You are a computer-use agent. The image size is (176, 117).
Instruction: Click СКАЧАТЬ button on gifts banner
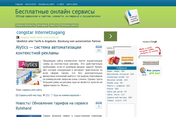(x=128, y=63)
